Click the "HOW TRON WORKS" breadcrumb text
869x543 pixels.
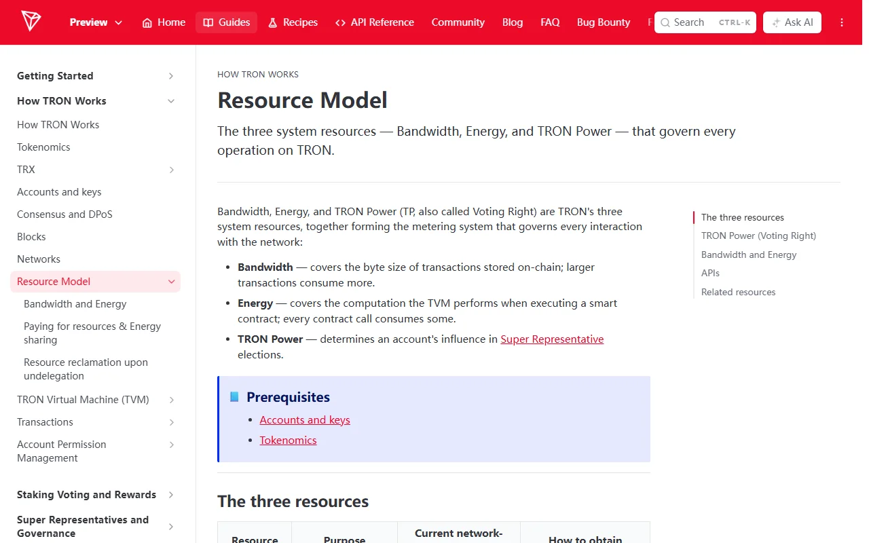(258, 75)
